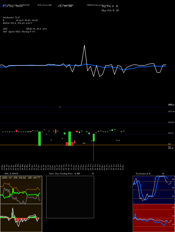Click the MACD histogram chart panel

pos(21,218)
